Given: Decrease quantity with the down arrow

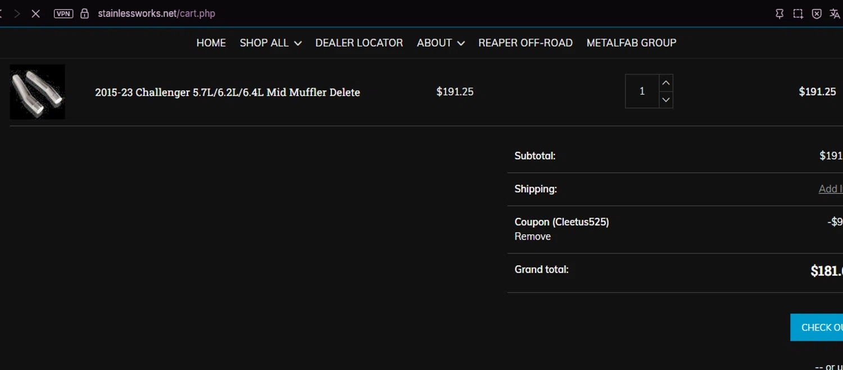Looking at the screenshot, I should click(666, 100).
